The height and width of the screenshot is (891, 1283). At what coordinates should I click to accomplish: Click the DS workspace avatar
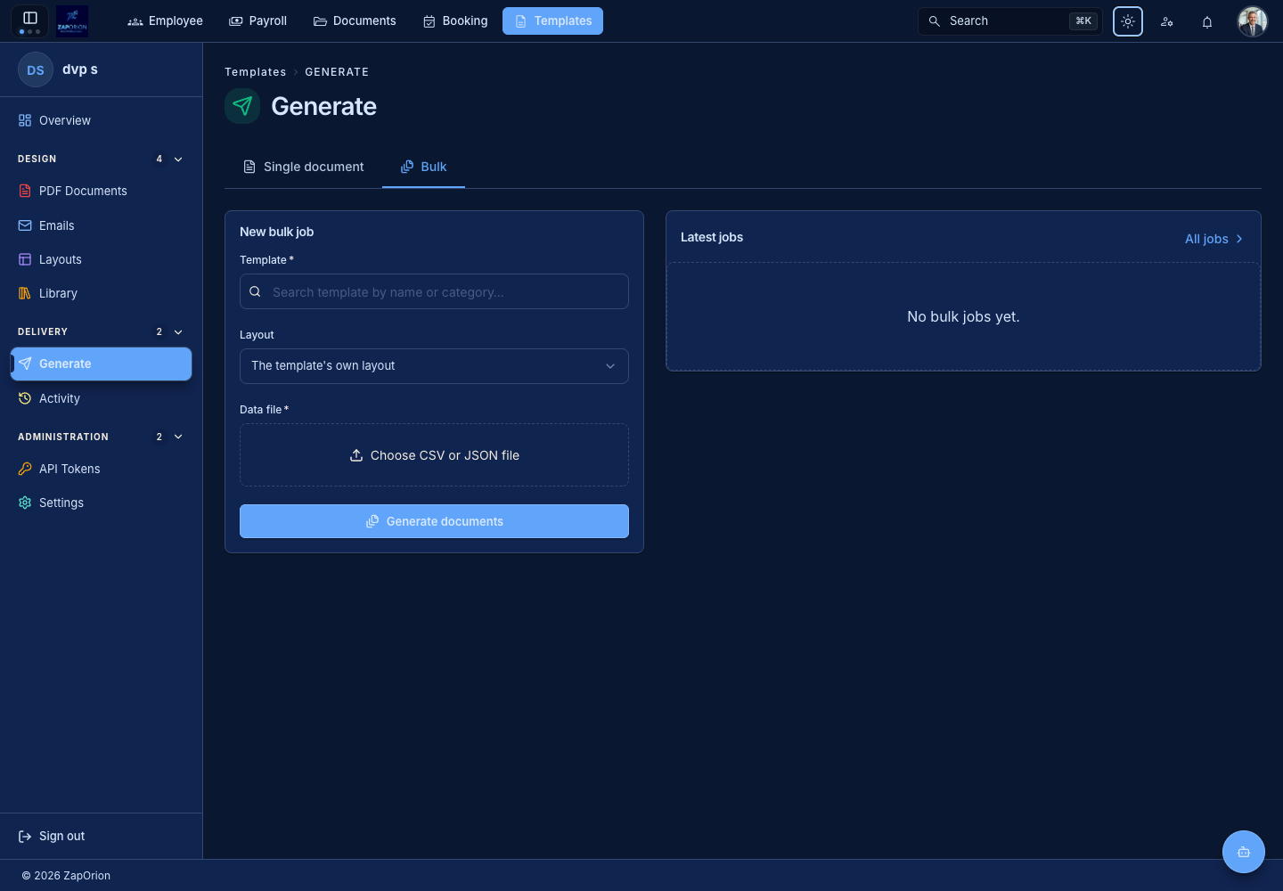tap(36, 69)
